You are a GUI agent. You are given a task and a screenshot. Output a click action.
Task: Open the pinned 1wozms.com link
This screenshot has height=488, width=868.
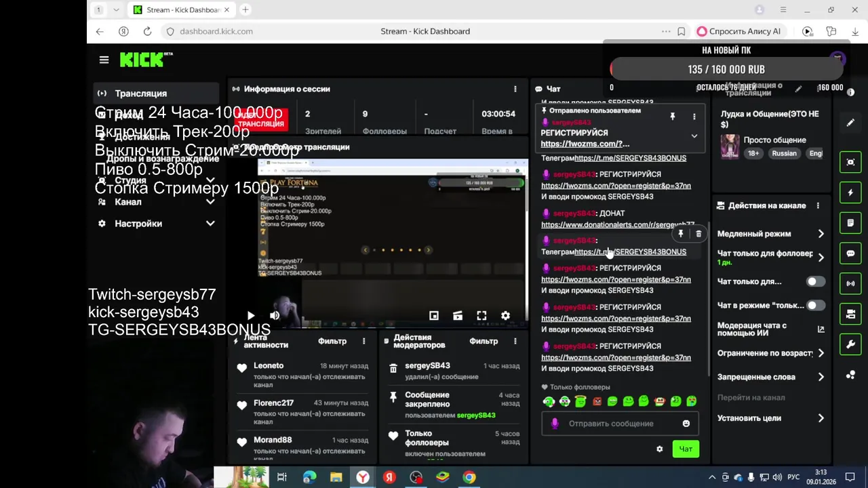(x=585, y=144)
